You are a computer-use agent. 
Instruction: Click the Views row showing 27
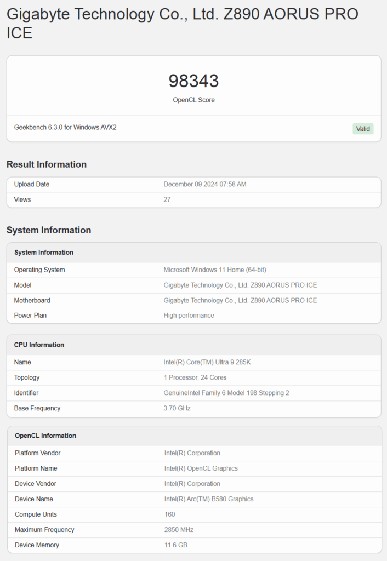[193, 199]
